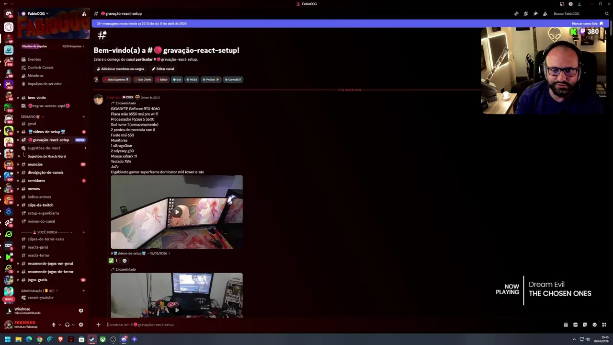The height and width of the screenshot is (345, 613).
Task: Open the anuncios channel
Action: coord(35,164)
